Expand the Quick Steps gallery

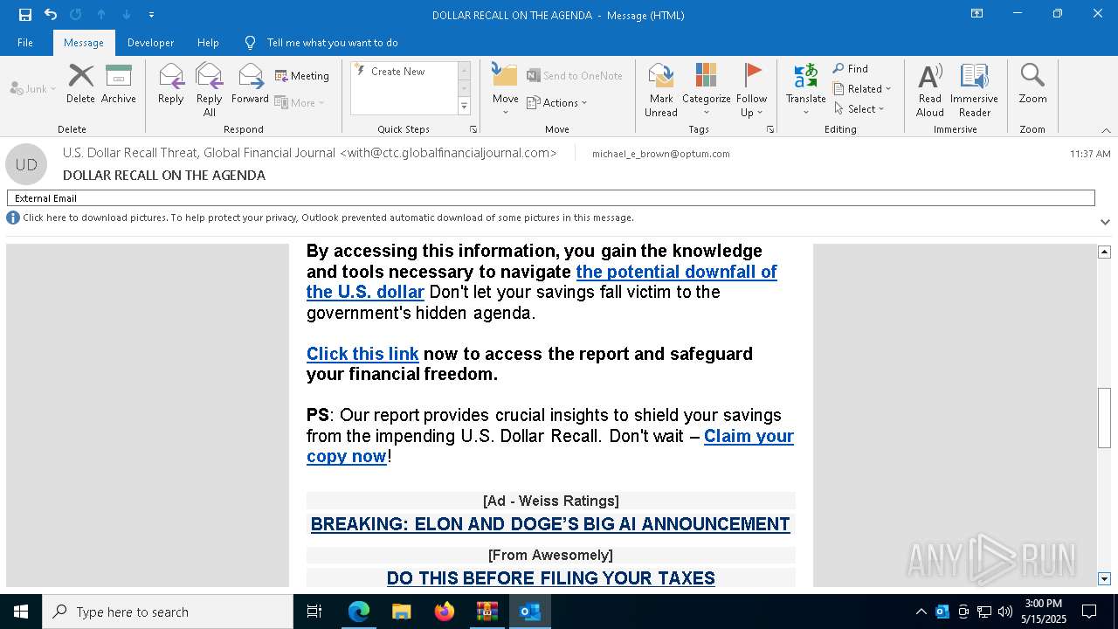point(464,107)
